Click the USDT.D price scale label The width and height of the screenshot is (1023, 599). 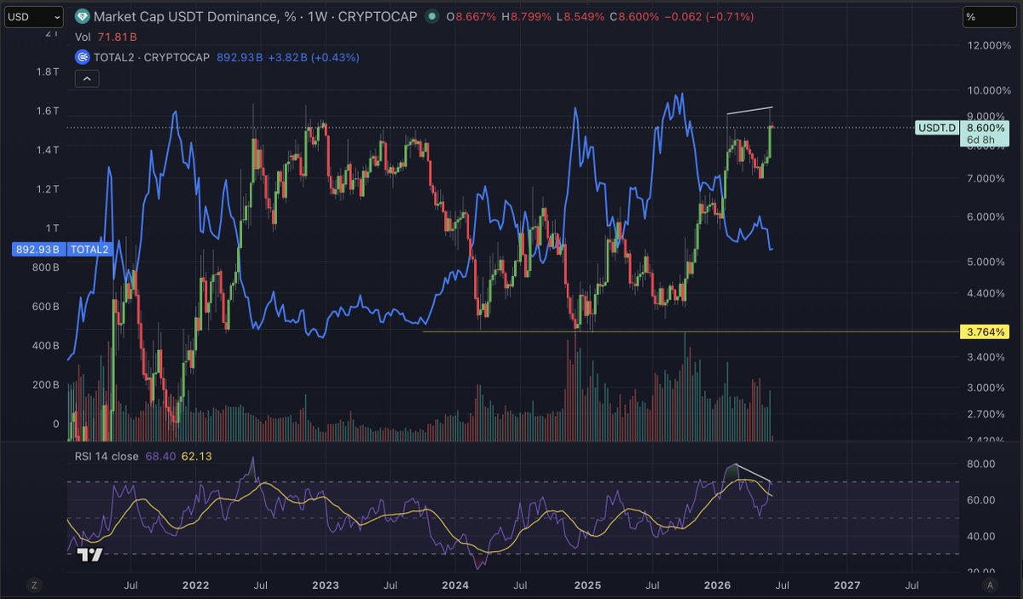coord(937,128)
